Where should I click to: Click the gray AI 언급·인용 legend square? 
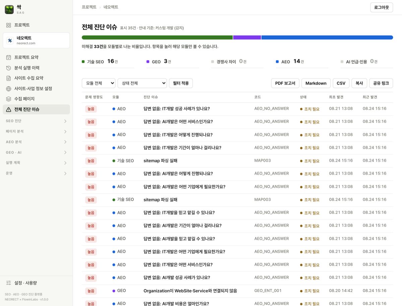(342, 62)
